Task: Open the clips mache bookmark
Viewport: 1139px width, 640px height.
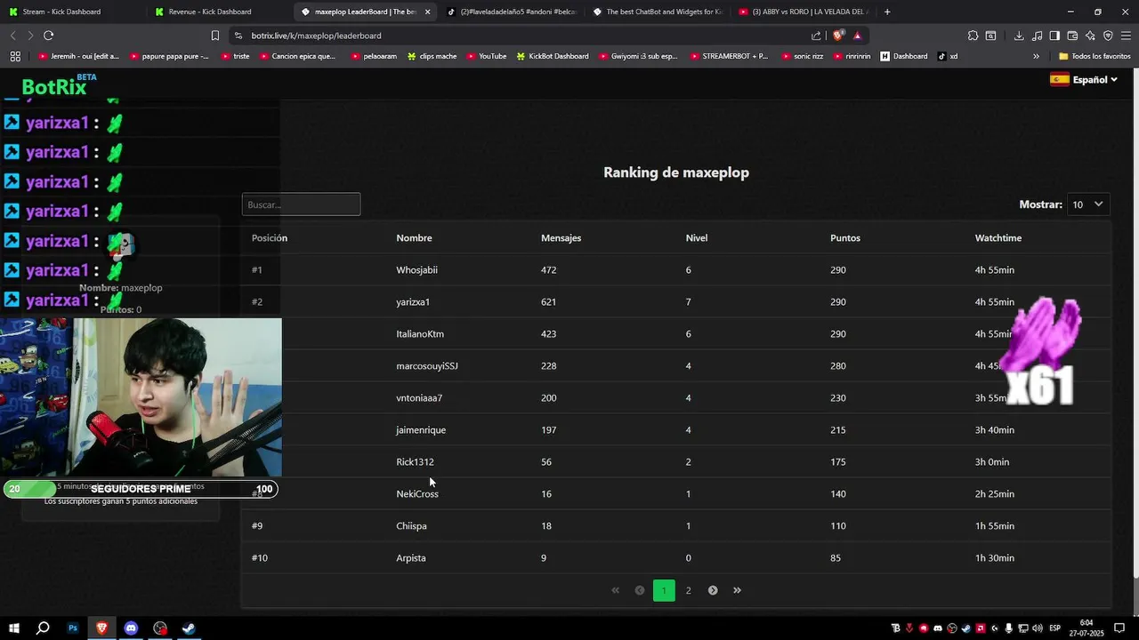Action: tap(432, 56)
